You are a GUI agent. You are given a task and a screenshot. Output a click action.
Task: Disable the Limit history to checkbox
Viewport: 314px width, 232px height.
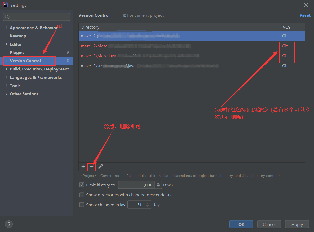point(82,185)
